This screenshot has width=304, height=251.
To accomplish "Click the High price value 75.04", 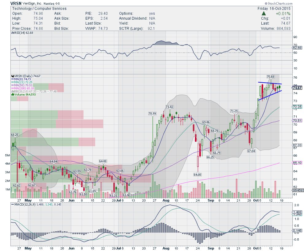I will pyautogui.click(x=38, y=18).
